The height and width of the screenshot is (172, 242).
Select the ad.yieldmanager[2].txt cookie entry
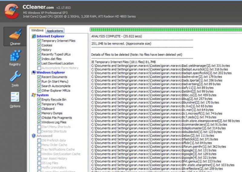click(161, 66)
